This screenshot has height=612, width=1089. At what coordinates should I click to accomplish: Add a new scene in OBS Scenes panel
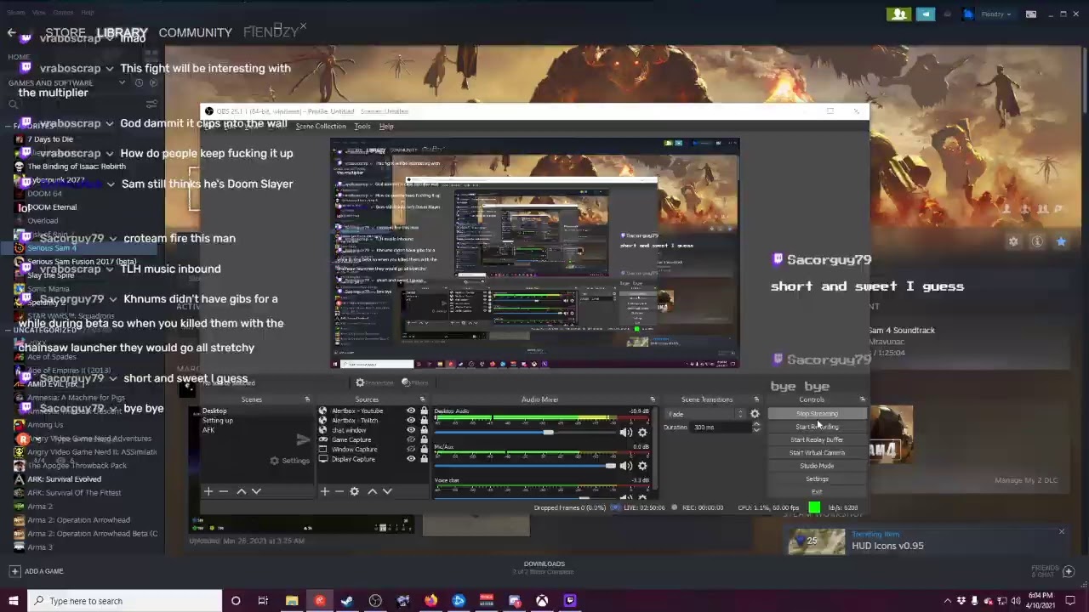tap(208, 491)
